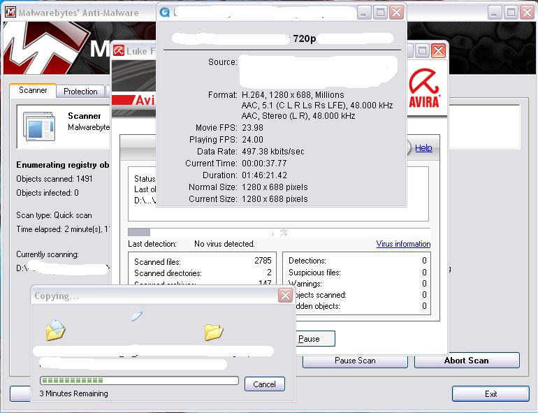Image resolution: width=538 pixels, height=413 pixels.
Task: Click the QuickTime icon in inspector title bar
Action: (165, 13)
